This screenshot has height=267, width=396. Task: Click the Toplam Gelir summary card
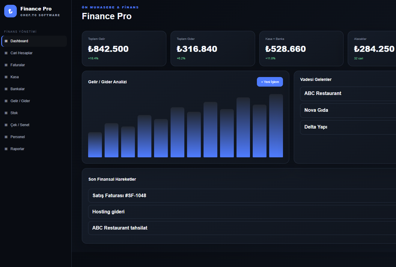click(124, 49)
